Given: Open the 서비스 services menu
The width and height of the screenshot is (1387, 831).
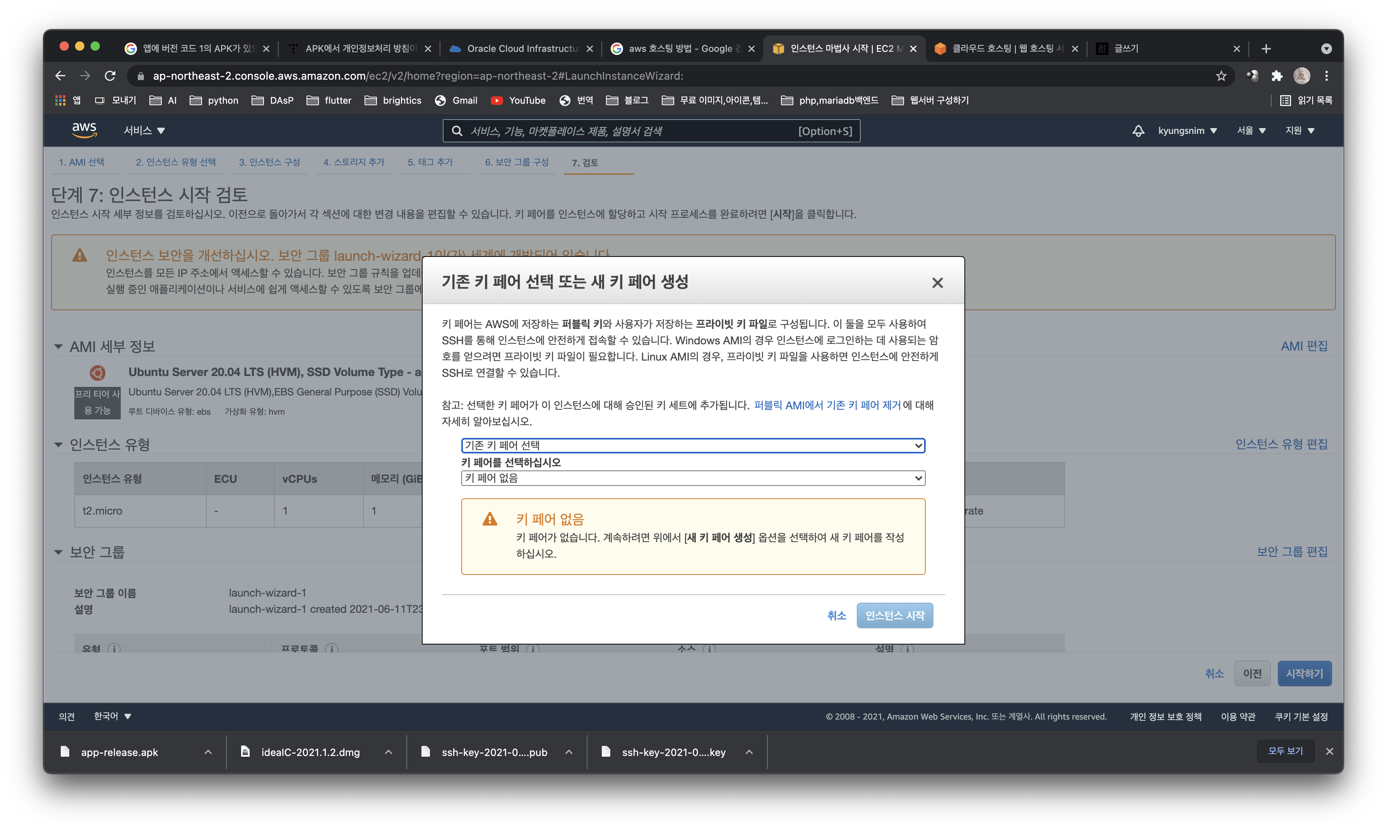Looking at the screenshot, I should pos(144,130).
